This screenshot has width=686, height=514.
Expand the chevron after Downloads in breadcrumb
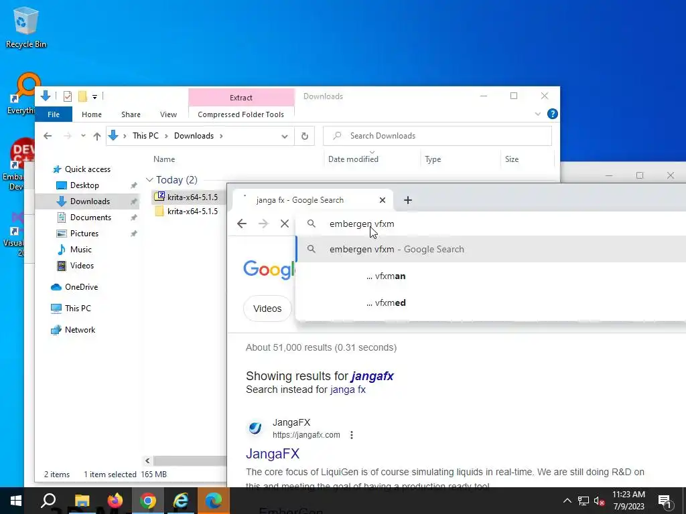tap(221, 136)
